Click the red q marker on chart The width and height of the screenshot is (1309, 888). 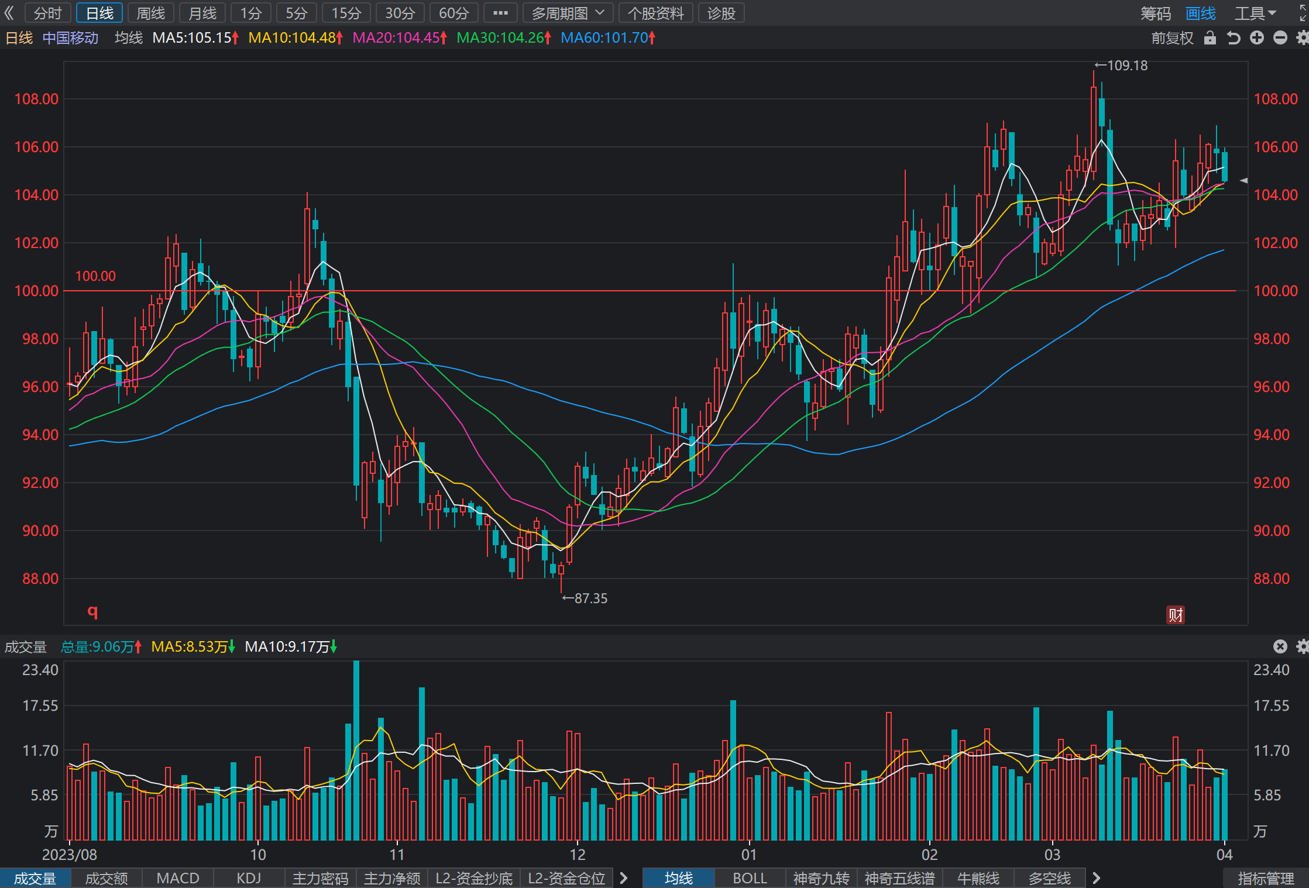tap(92, 612)
